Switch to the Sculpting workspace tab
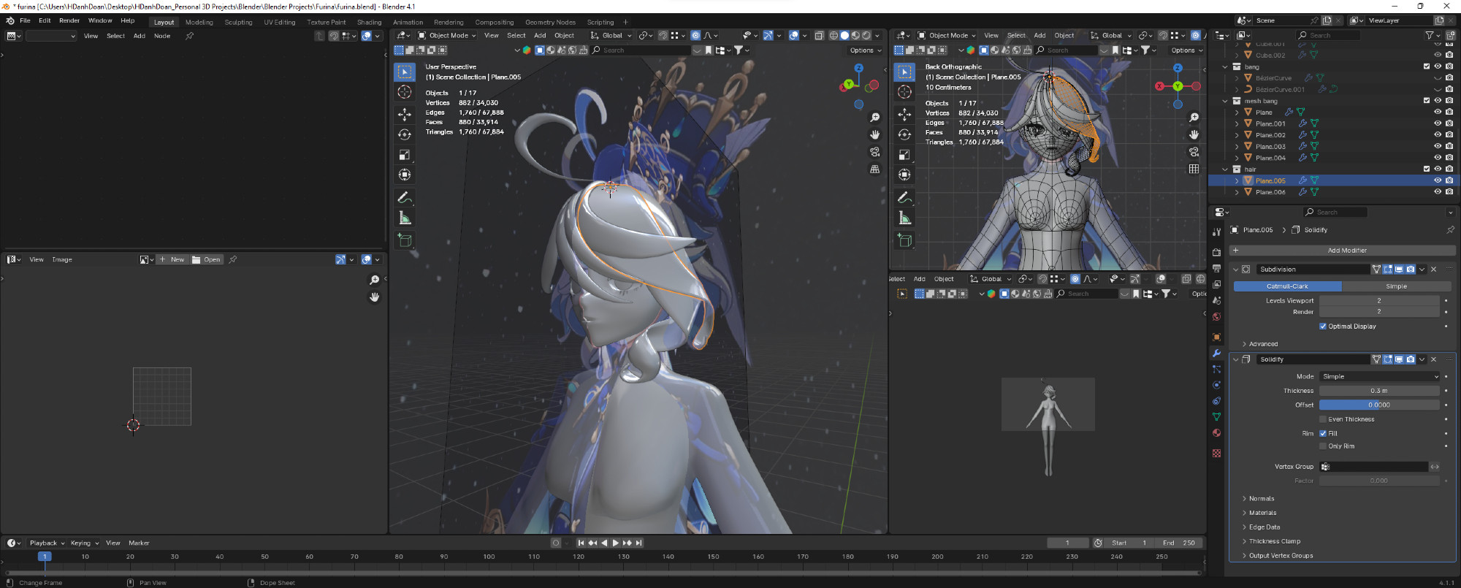 tap(238, 22)
